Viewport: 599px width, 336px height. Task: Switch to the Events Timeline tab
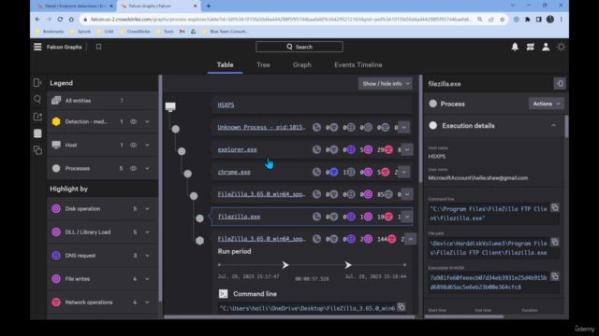[358, 64]
